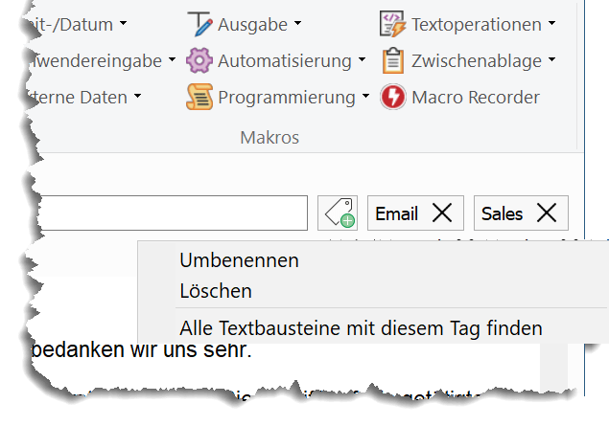Expand the Textoperationen dropdown arrow
Image resolution: width=609 pixels, height=426 pixels.
(x=551, y=23)
